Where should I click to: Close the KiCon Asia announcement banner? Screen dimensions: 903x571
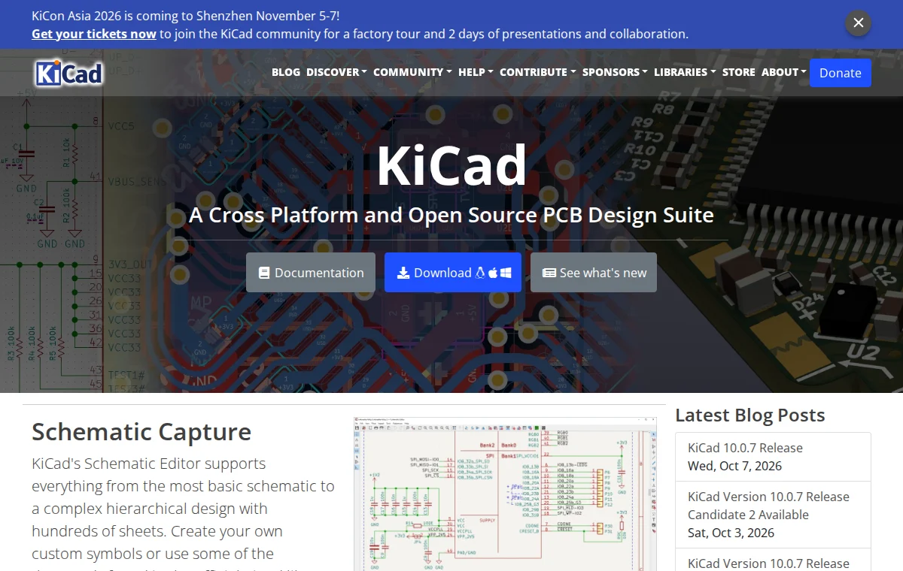(x=858, y=23)
